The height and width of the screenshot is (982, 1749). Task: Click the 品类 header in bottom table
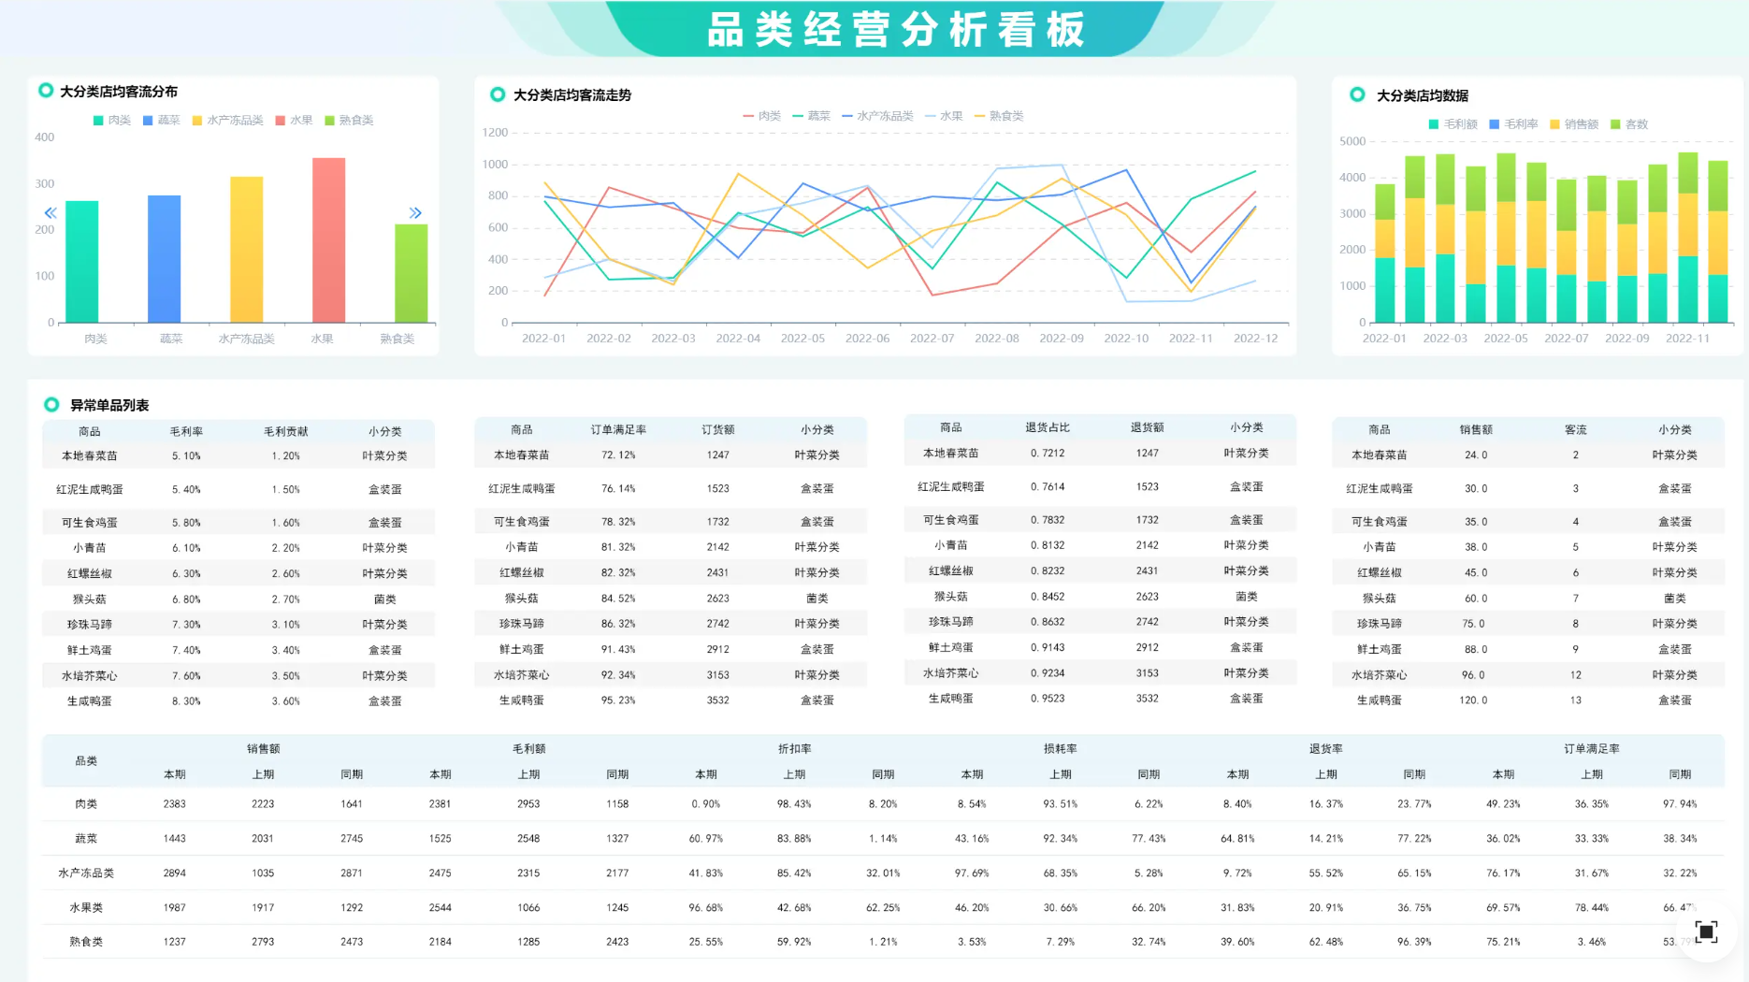86,761
